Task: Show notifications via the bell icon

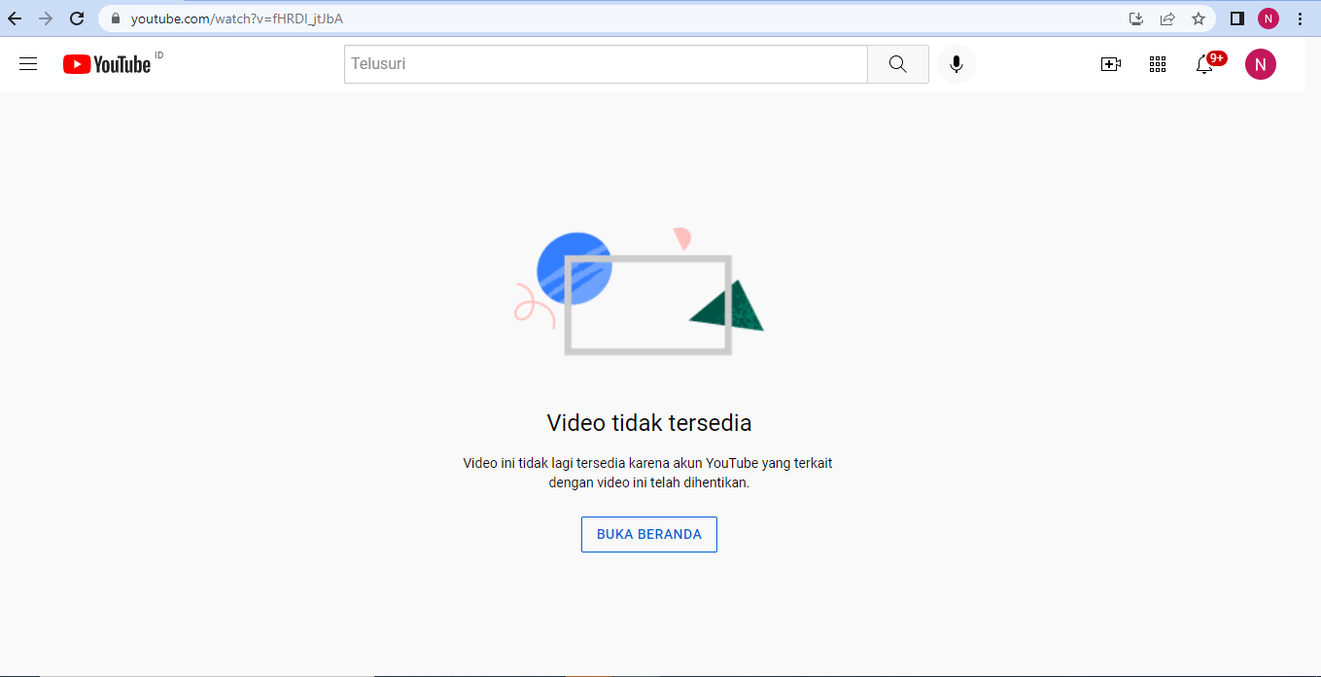Action: tap(1204, 64)
